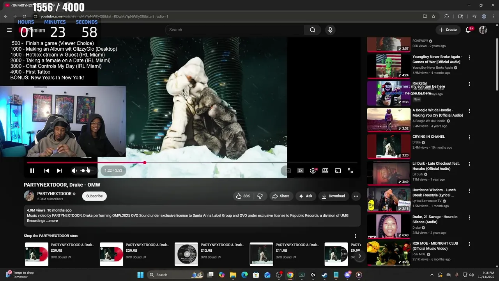Open options for Late Checkout video
Image resolution: width=499 pixels, height=281 pixels.
pyautogui.click(x=469, y=164)
